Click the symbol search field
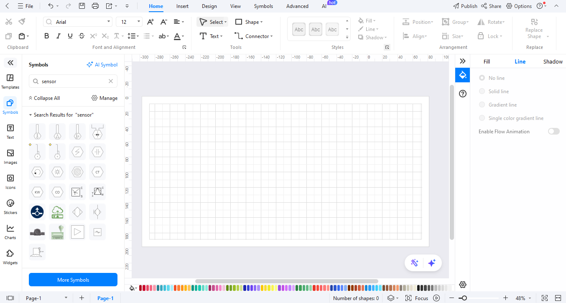The height and width of the screenshot is (303, 566). (x=73, y=81)
